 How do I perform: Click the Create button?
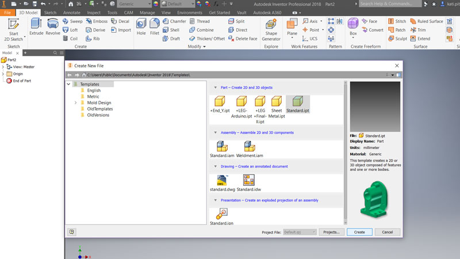point(359,232)
